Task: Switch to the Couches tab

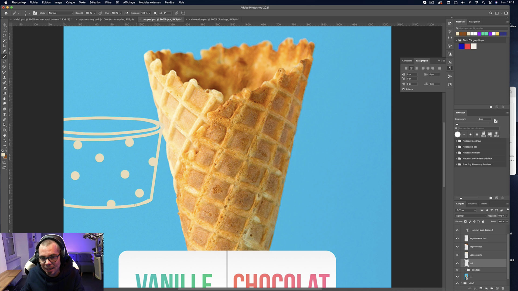Action: [472, 204]
